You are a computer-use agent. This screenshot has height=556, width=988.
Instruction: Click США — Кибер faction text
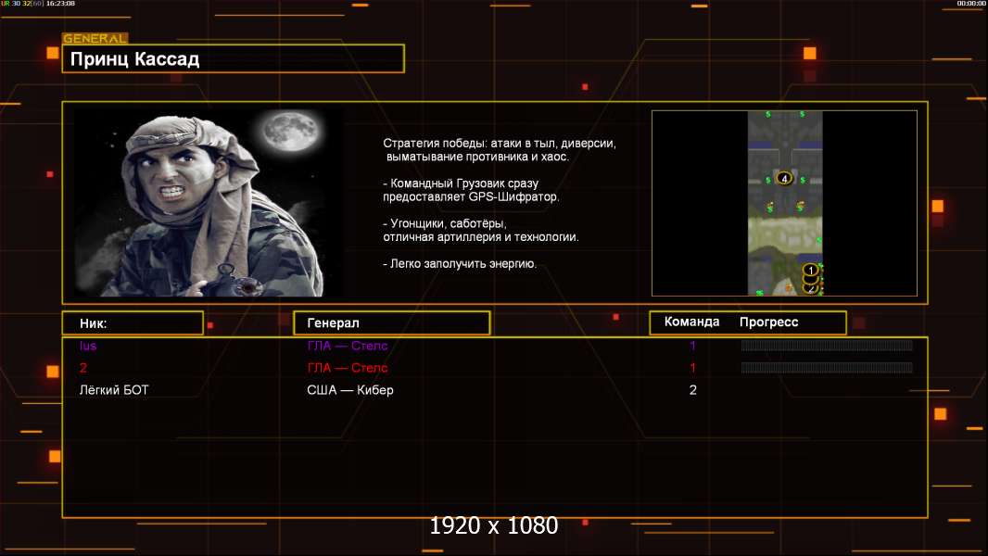[350, 390]
